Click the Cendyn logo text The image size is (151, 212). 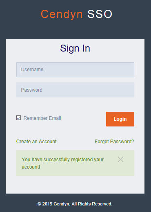[62, 14]
